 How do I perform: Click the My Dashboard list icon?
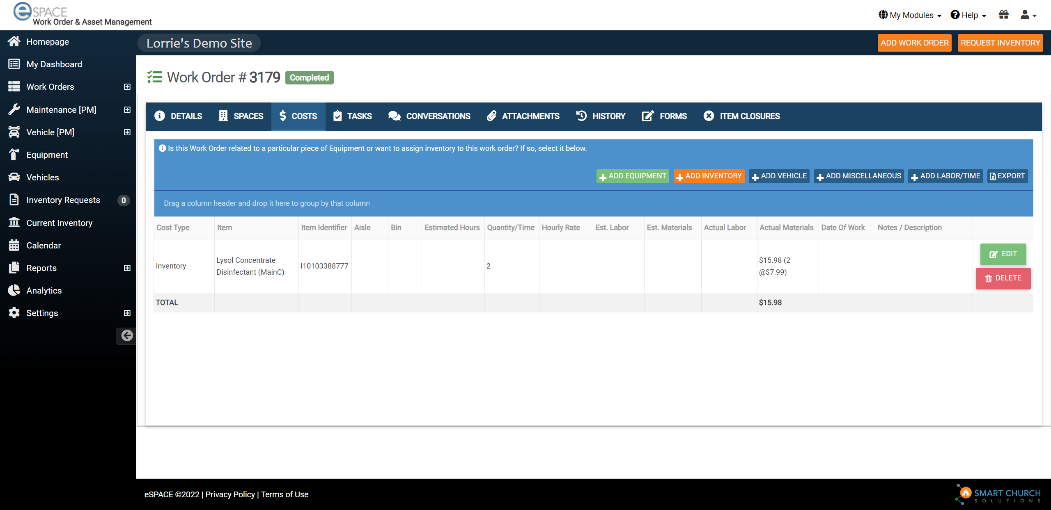point(14,64)
